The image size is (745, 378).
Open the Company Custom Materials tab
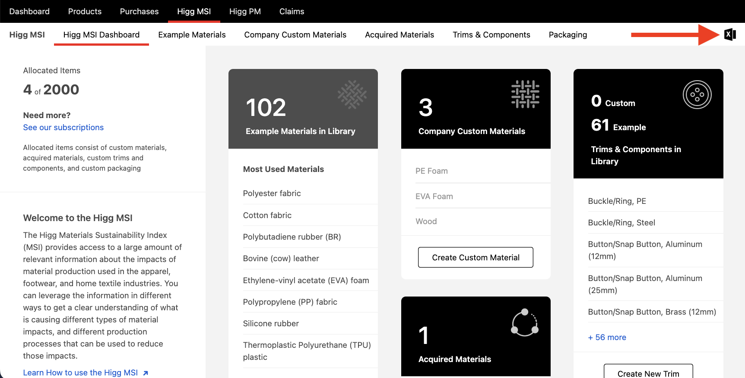tap(295, 34)
